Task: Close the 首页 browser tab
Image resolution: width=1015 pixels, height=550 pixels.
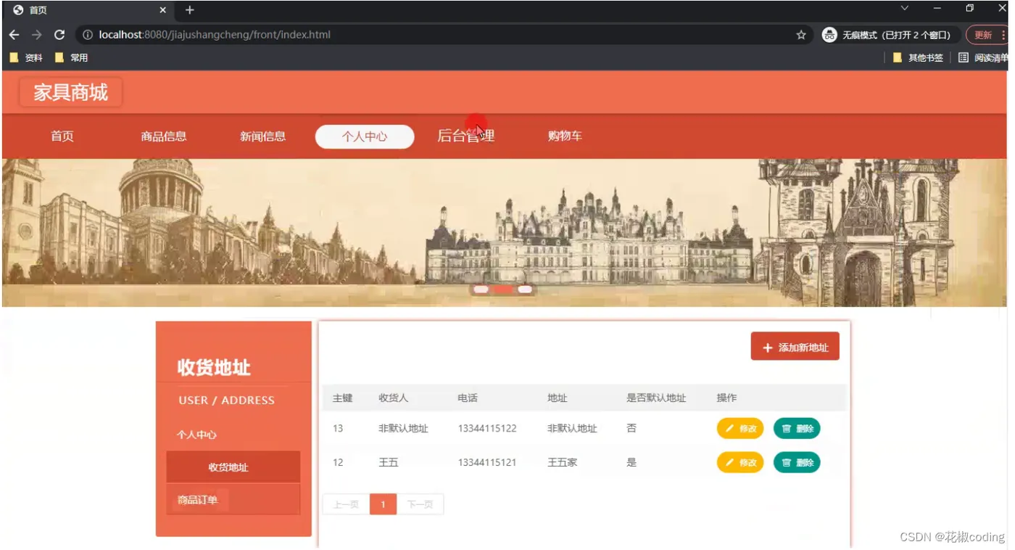Action: [163, 10]
